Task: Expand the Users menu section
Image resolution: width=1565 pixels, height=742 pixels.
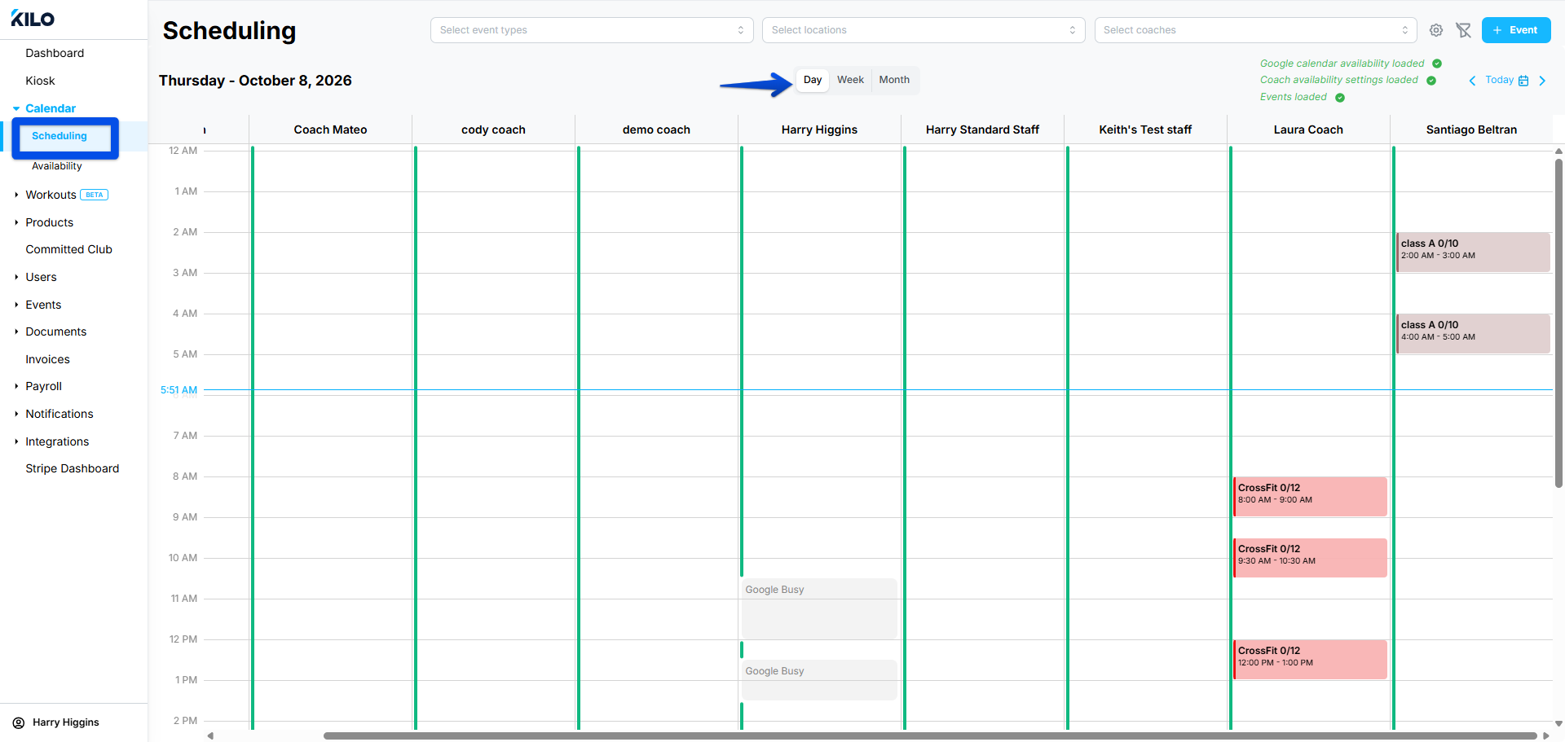Action: click(x=16, y=277)
